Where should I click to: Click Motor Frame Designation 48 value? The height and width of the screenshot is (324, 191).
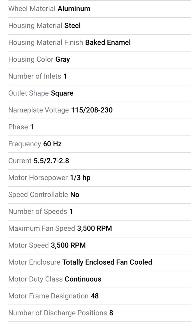[x=95, y=296]
